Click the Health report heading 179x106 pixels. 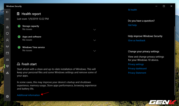click(31, 14)
